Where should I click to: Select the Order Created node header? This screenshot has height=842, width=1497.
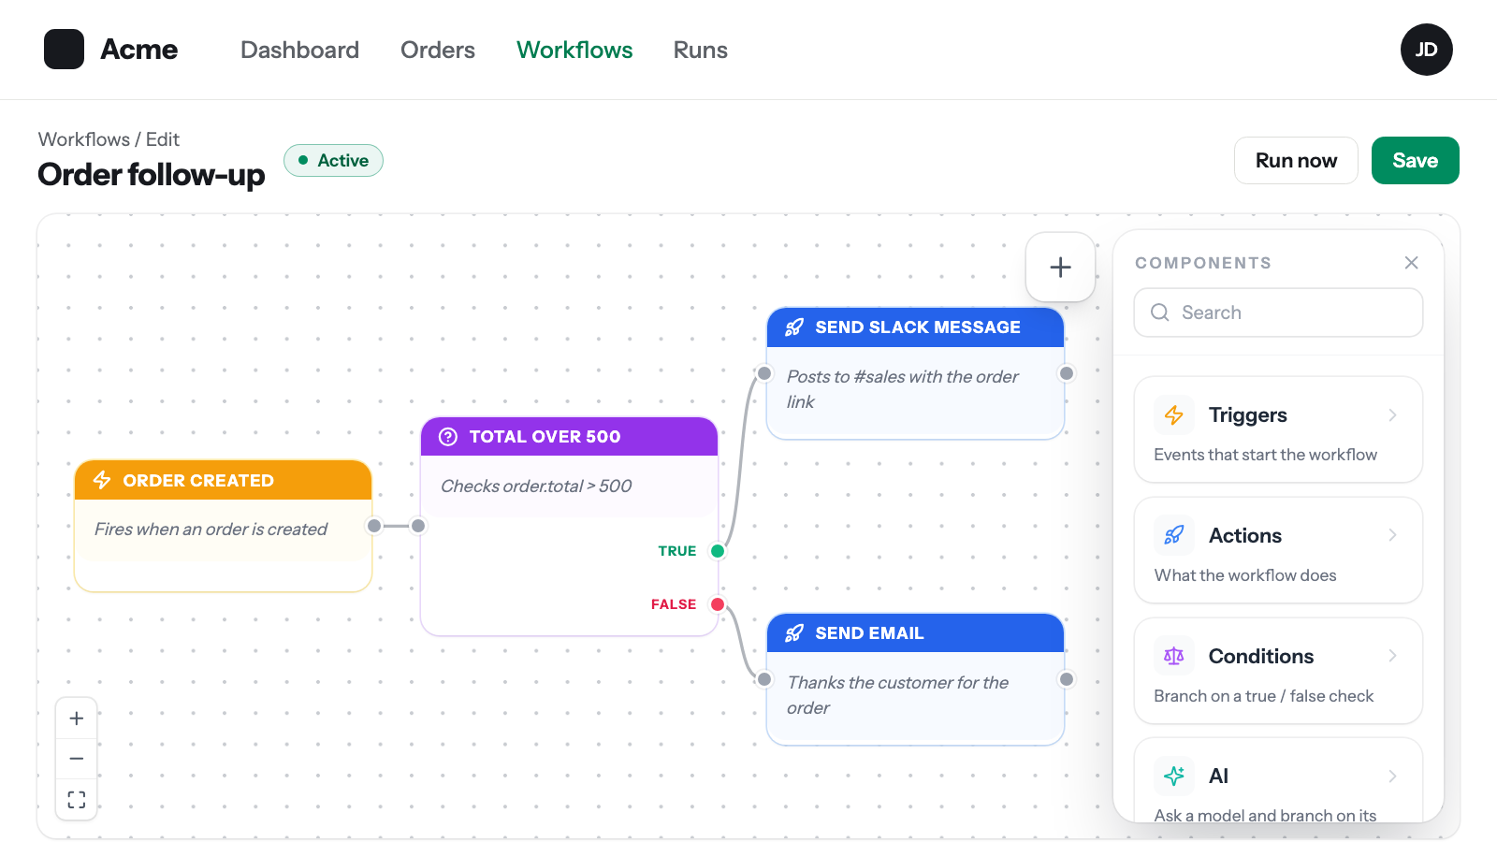[223, 480]
